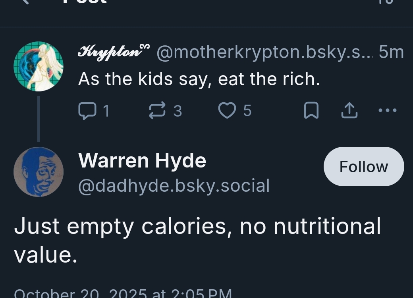Click the Warren Hyde display name
Viewport: 413px width, 298px height.
pos(142,160)
